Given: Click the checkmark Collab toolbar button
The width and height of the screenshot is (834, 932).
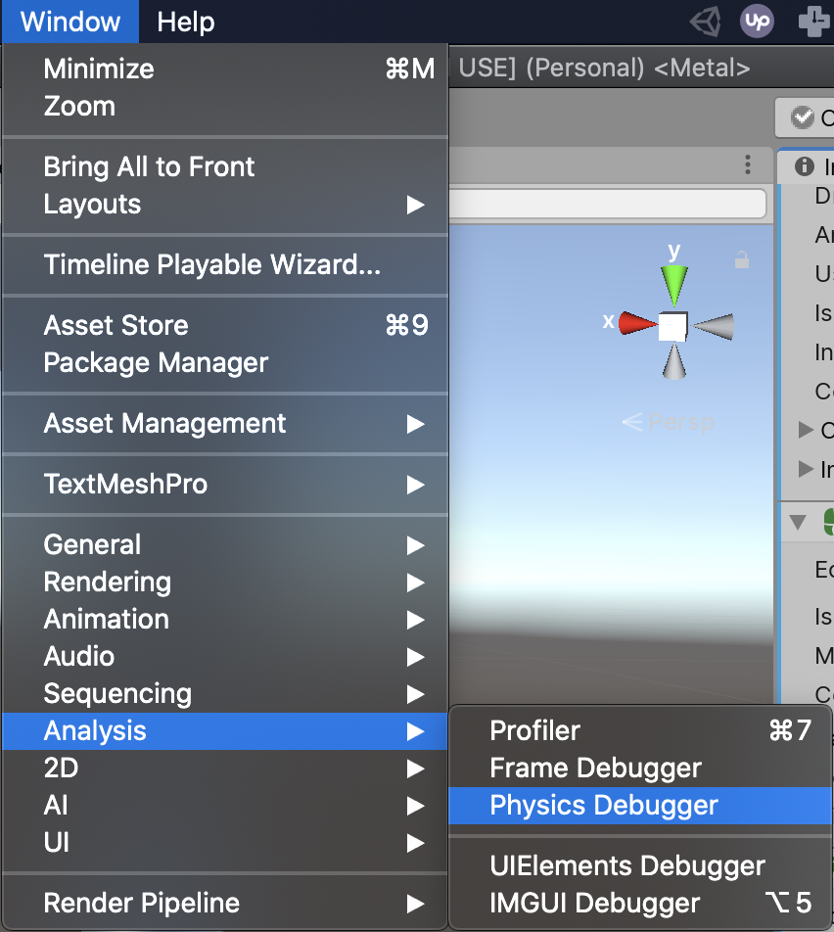Looking at the screenshot, I should [x=805, y=117].
